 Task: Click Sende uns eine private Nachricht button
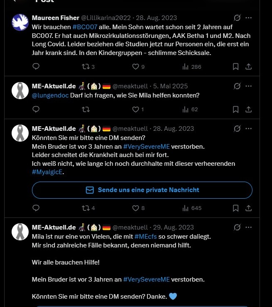[x=142, y=190]
